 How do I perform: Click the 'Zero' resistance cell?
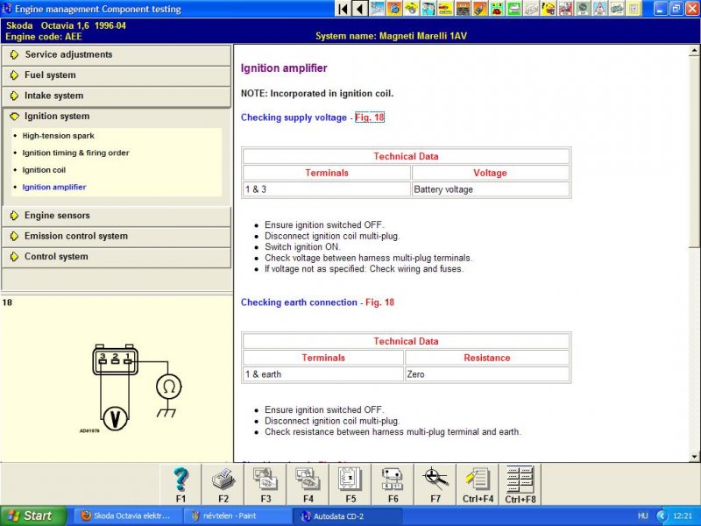tap(487, 374)
